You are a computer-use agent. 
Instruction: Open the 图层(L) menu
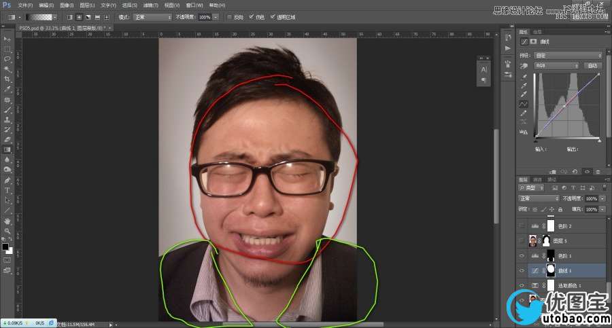pyautogui.click(x=87, y=5)
